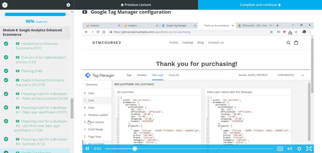
Task: Open Chrome three-dot menu
Action: (x=310, y=32)
